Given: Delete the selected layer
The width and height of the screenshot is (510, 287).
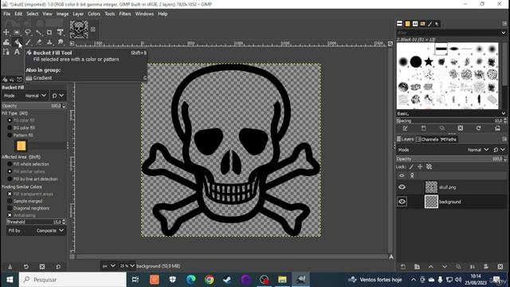Looking at the screenshot, I should (500, 267).
